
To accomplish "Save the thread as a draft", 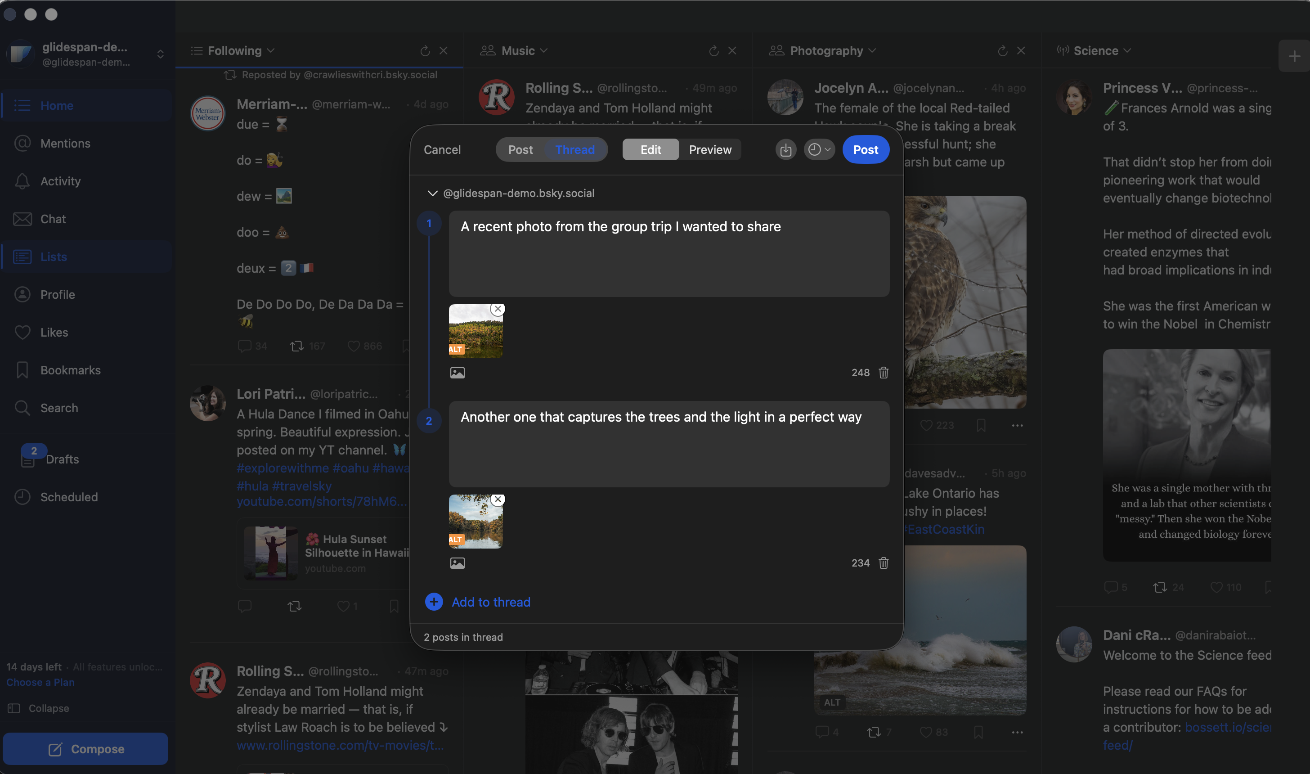I will (x=786, y=150).
